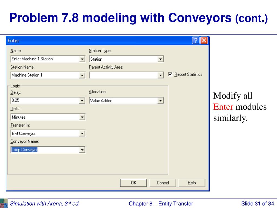Viewport: 277px width, 208px height.
Task: Expand the Allocation dropdown
Action: (x=160, y=101)
